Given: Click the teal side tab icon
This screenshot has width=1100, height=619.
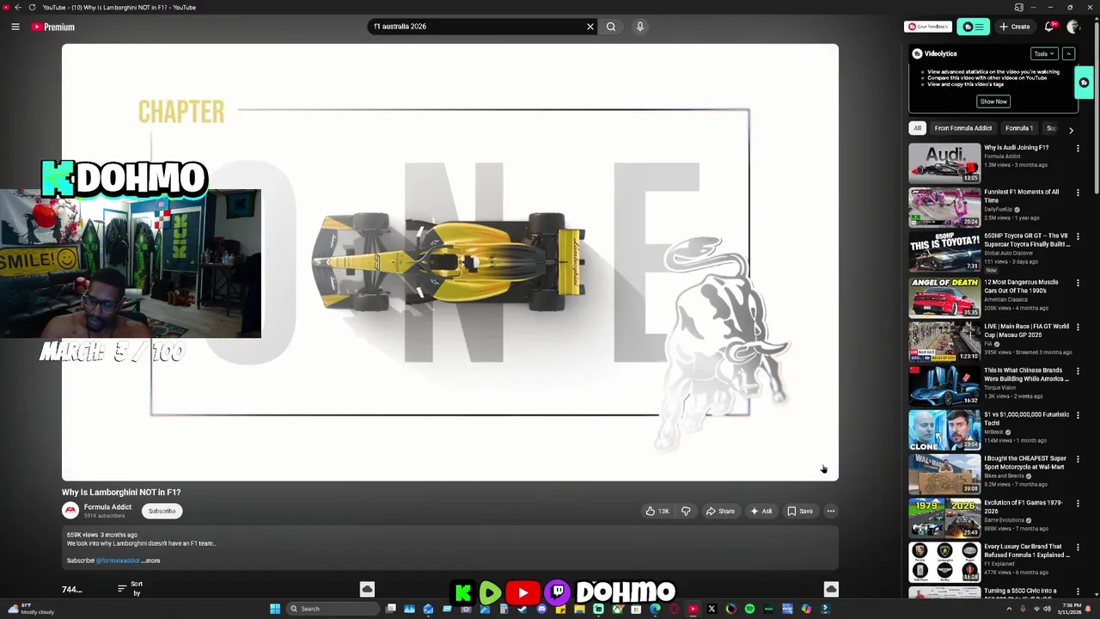Looking at the screenshot, I should (1084, 83).
